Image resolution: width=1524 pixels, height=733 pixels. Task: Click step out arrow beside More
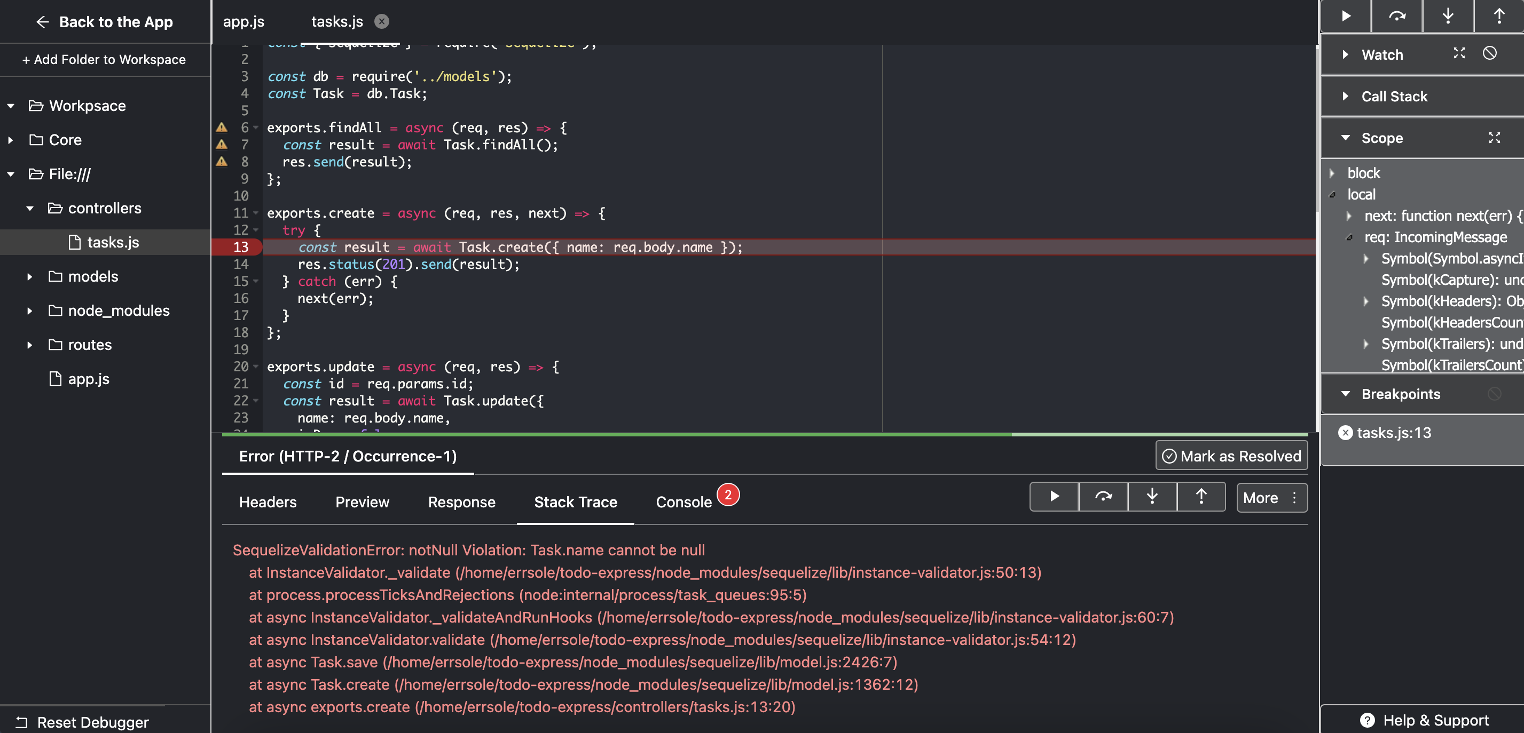point(1201,497)
